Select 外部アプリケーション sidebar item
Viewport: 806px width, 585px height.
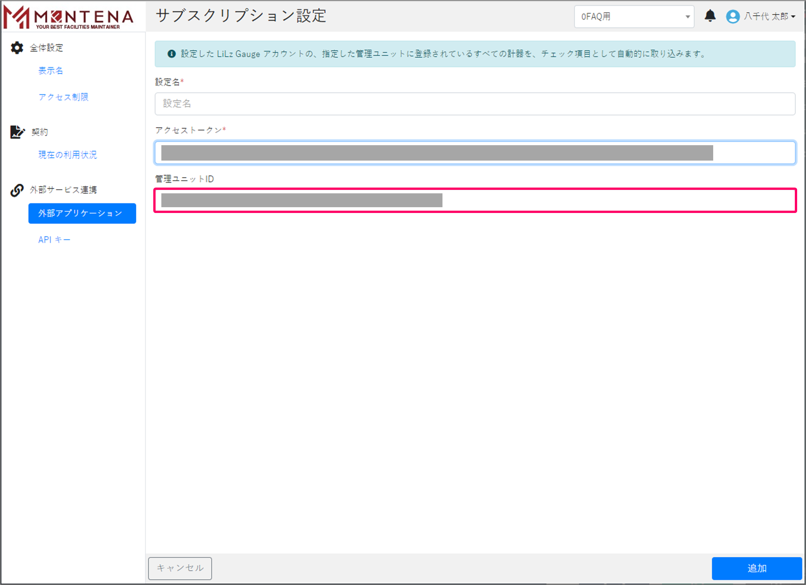(x=82, y=213)
